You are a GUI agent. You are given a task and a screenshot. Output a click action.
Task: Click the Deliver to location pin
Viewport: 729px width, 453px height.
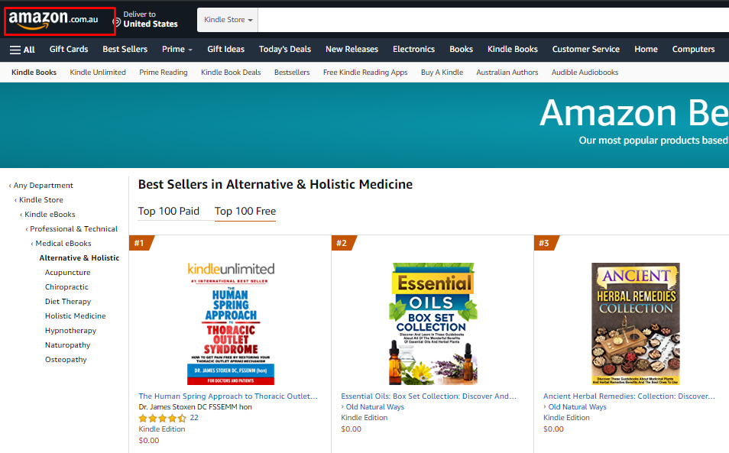pyautogui.click(x=116, y=21)
